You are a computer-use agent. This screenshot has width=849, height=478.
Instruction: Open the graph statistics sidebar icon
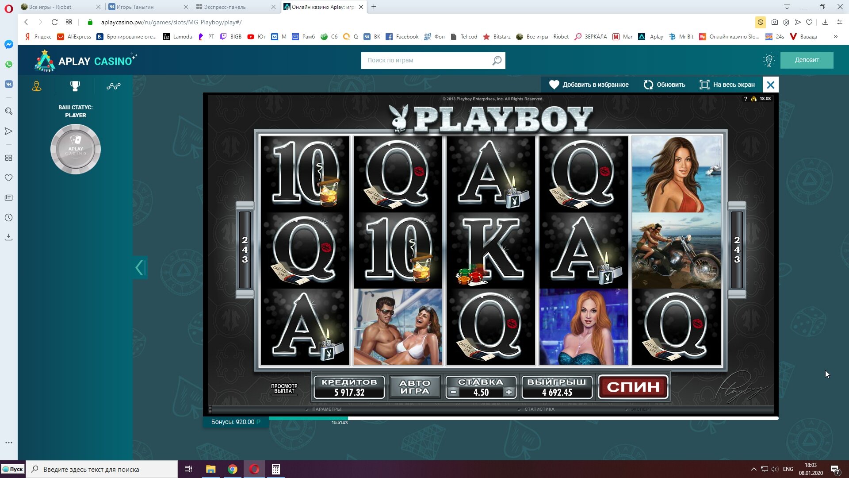(x=113, y=86)
